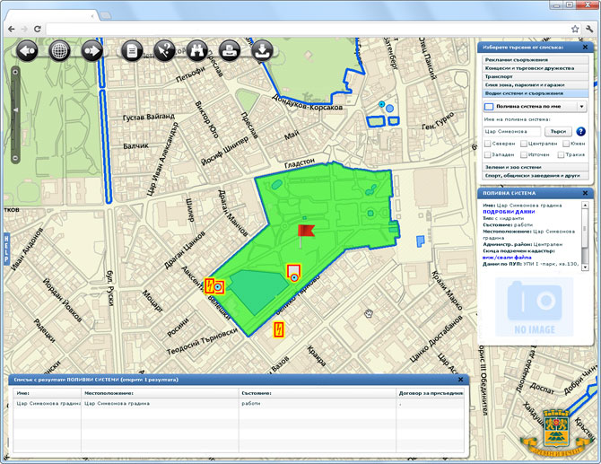
Task: Check the Северен district checkbox
Action: tap(488, 144)
